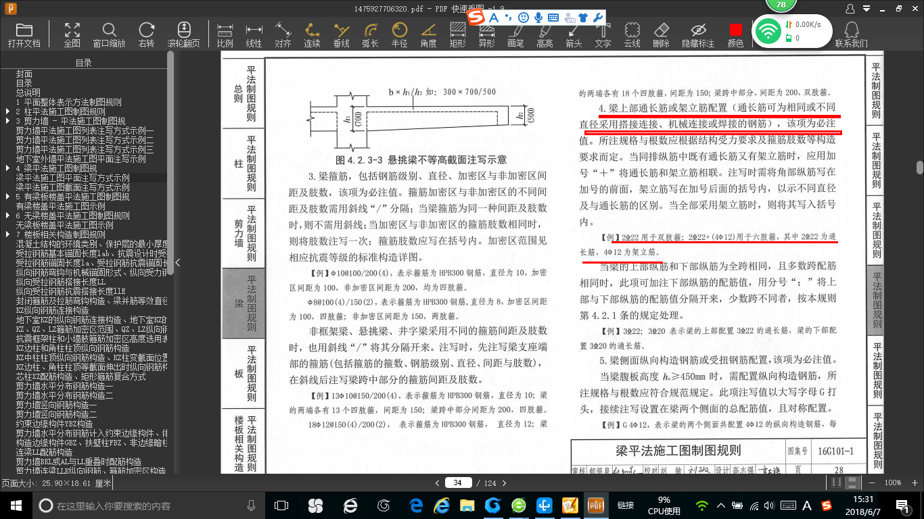Select the 高亮 highlighter tool
This screenshot has height=519, width=924.
(x=545, y=34)
